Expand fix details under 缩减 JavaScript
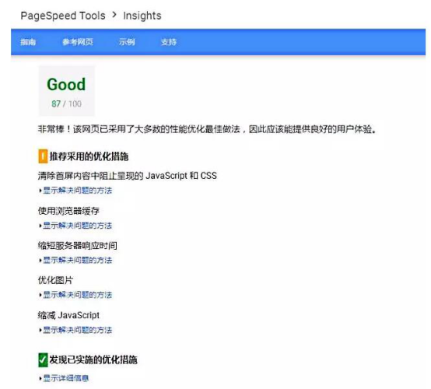 pyautogui.click(x=76, y=330)
